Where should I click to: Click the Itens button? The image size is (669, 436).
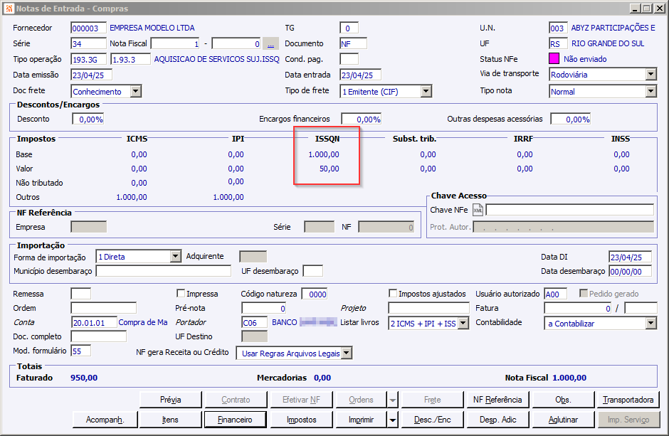point(170,420)
